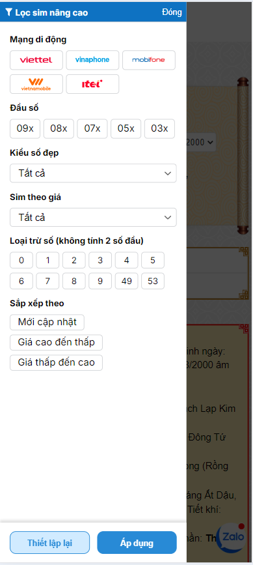Close the filter panel with Đóng
Image resolution: width=253 pixels, height=565 pixels.
[x=172, y=12]
